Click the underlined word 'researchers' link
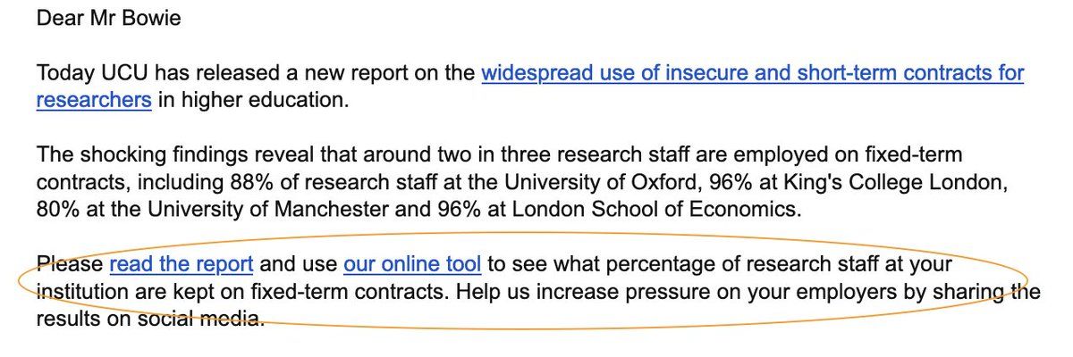 point(94,100)
